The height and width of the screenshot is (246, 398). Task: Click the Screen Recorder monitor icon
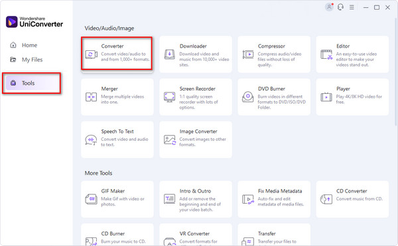[x=170, y=97]
